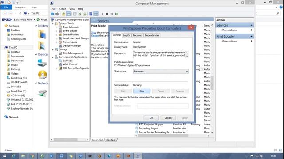
Task: Open Network in Explorer sidebar
Action: coord(13,117)
